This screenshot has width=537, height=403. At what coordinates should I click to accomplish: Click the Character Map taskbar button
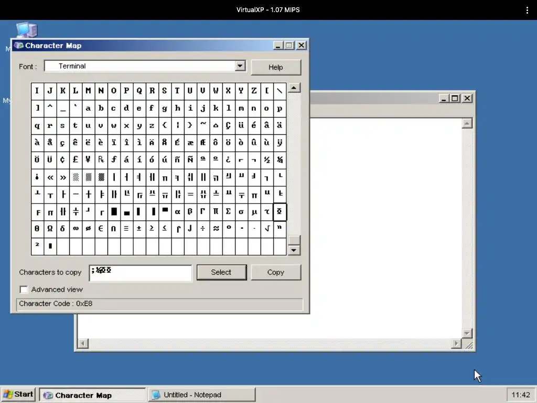point(92,395)
